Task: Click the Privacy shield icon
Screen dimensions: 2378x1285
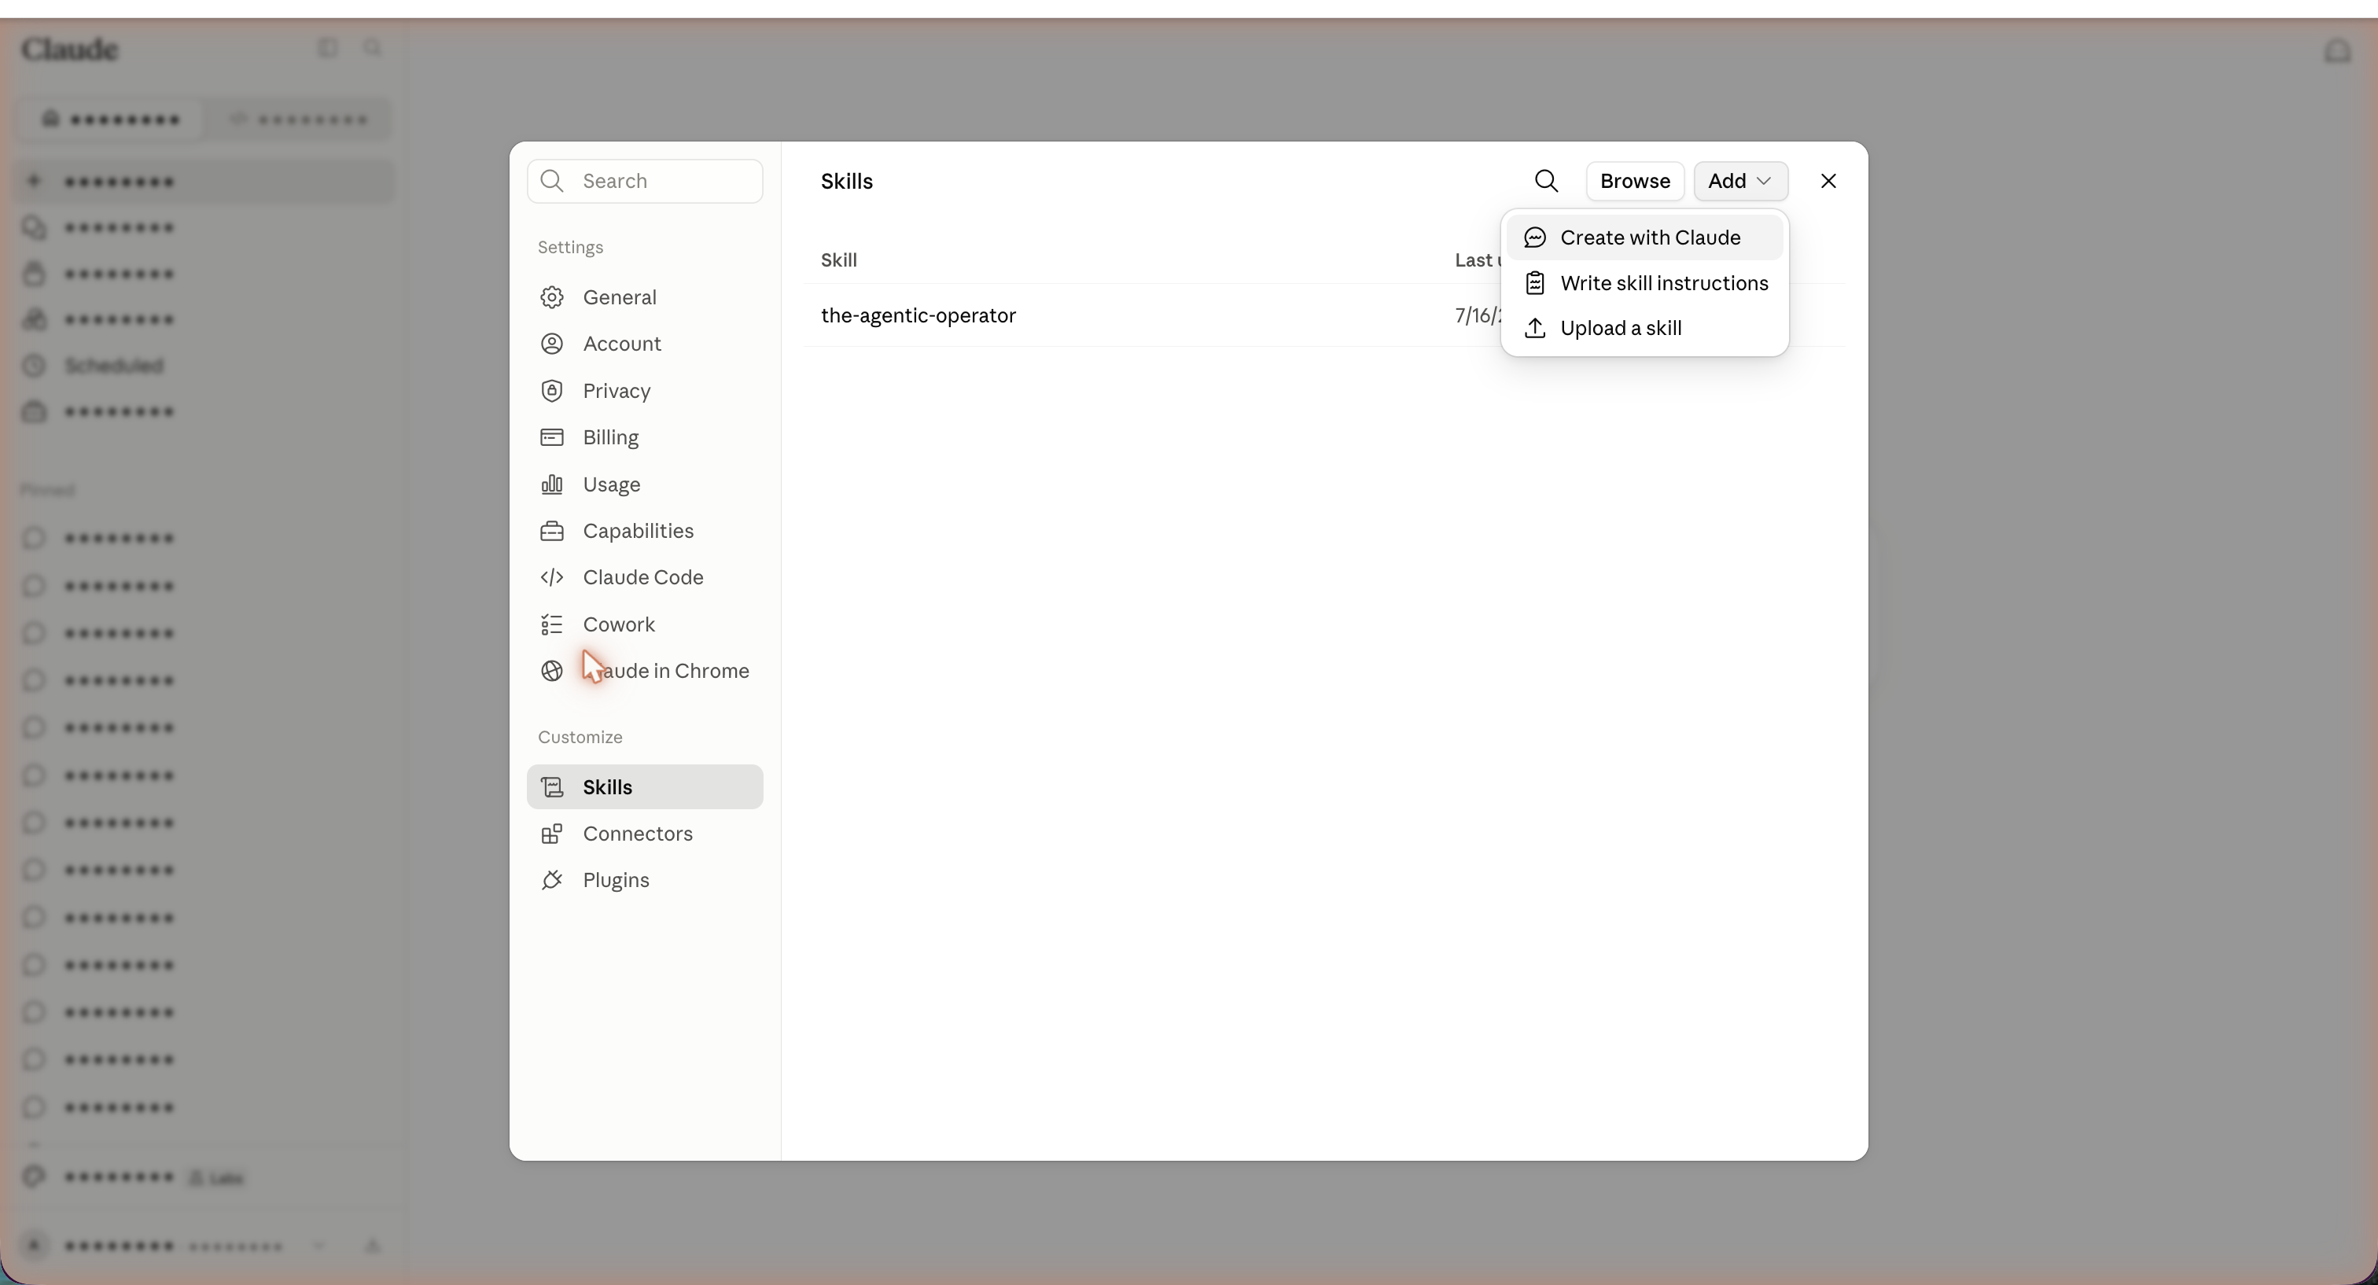Action: point(552,391)
